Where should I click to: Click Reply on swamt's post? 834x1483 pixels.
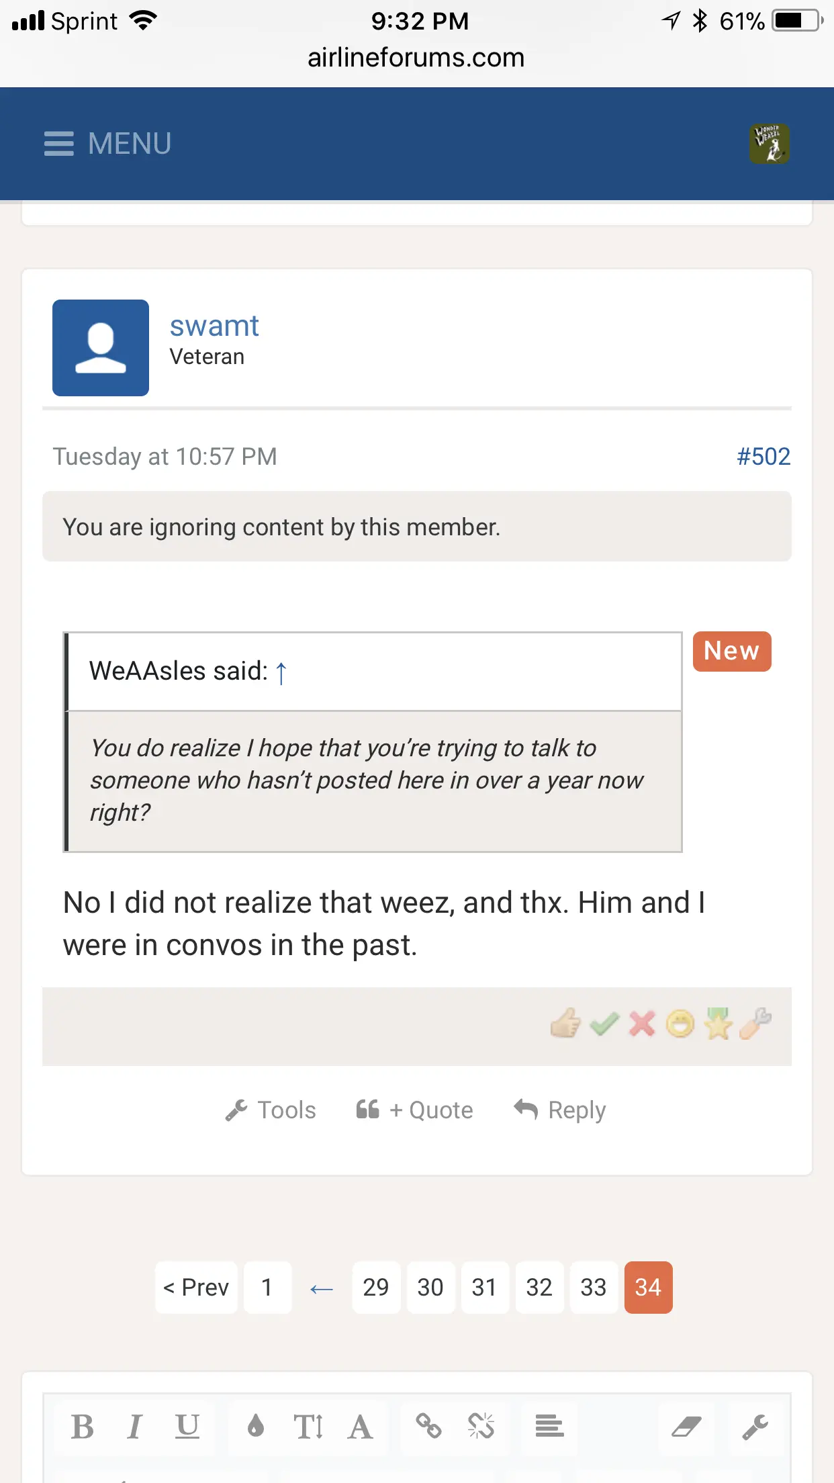click(x=560, y=1110)
